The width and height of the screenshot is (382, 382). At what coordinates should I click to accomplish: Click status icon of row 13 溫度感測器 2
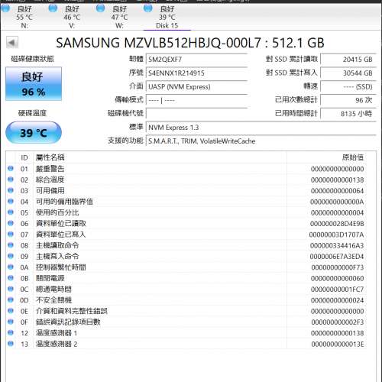click(11, 344)
